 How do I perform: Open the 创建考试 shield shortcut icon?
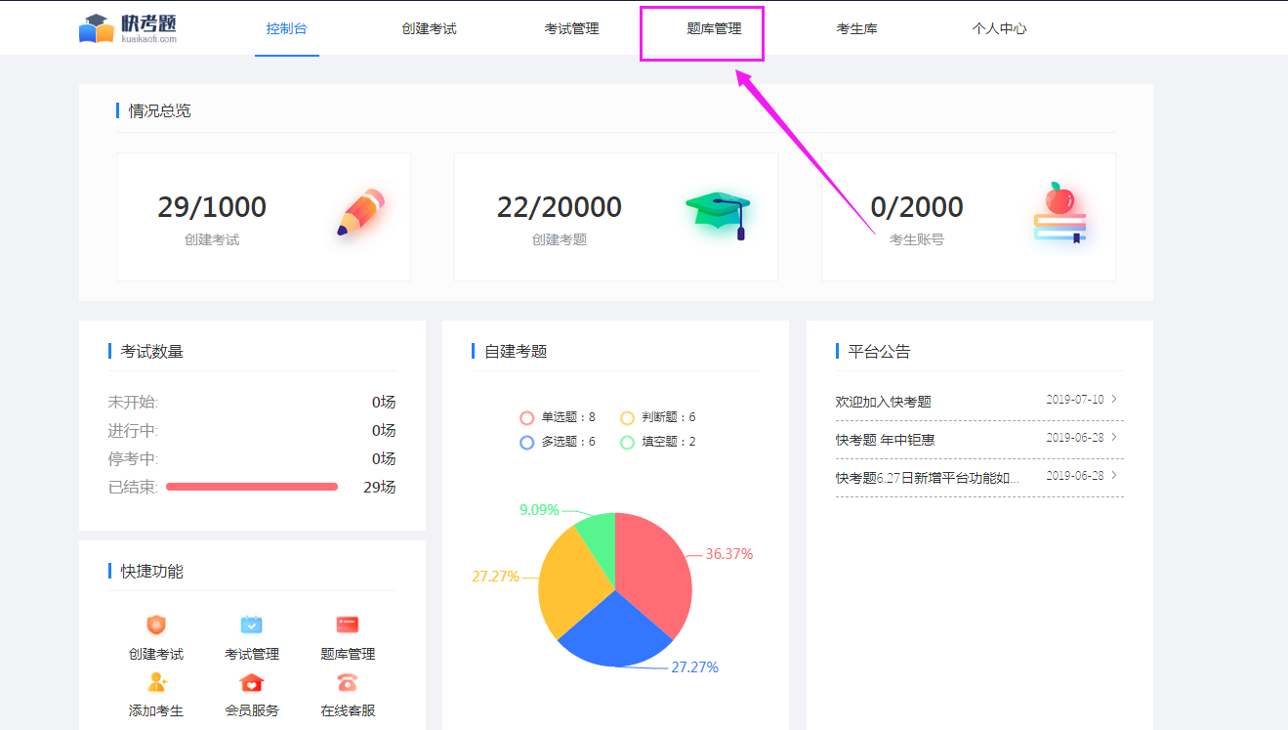[156, 625]
